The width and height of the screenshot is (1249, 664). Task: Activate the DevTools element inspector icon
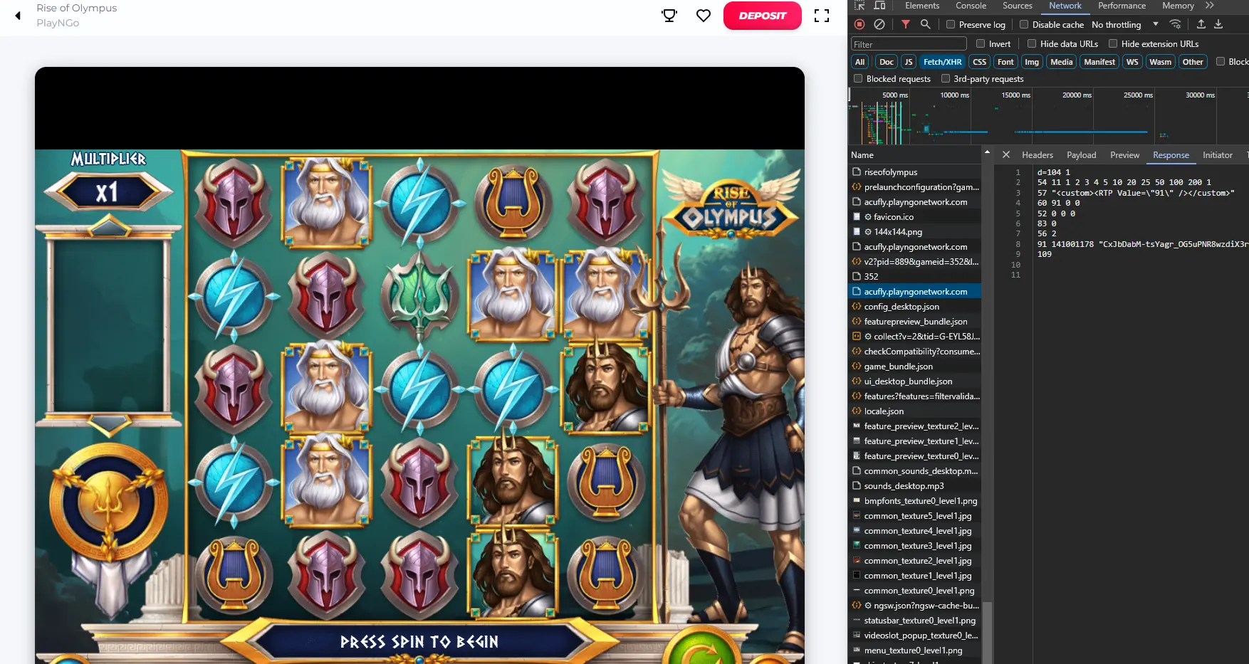(x=859, y=5)
